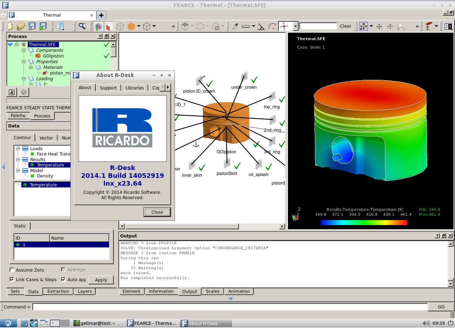This screenshot has height=328, width=455.
Task: Open the Sets tab at bottom left
Action: pos(15,291)
